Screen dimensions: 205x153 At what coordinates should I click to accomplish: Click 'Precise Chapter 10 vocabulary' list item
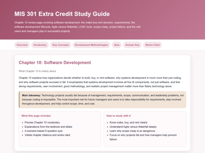[x=42, y=122]
